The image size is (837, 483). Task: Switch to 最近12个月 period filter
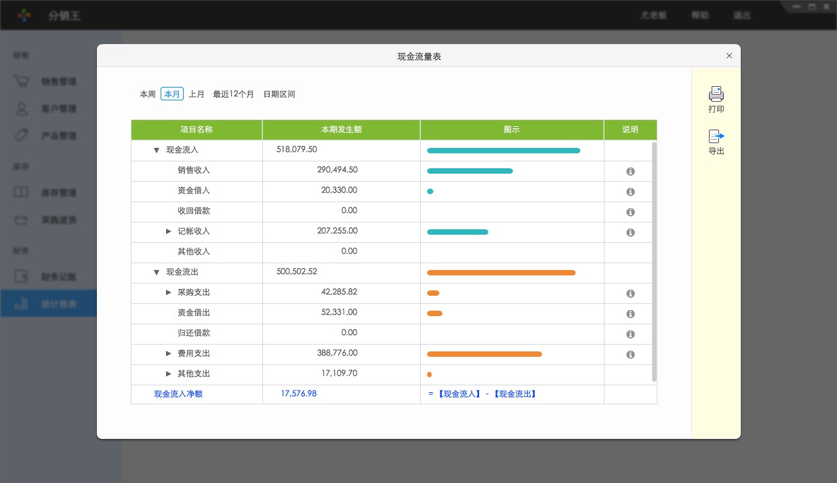(233, 94)
